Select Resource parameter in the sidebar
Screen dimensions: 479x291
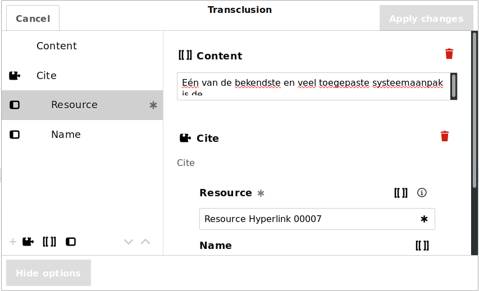click(74, 105)
